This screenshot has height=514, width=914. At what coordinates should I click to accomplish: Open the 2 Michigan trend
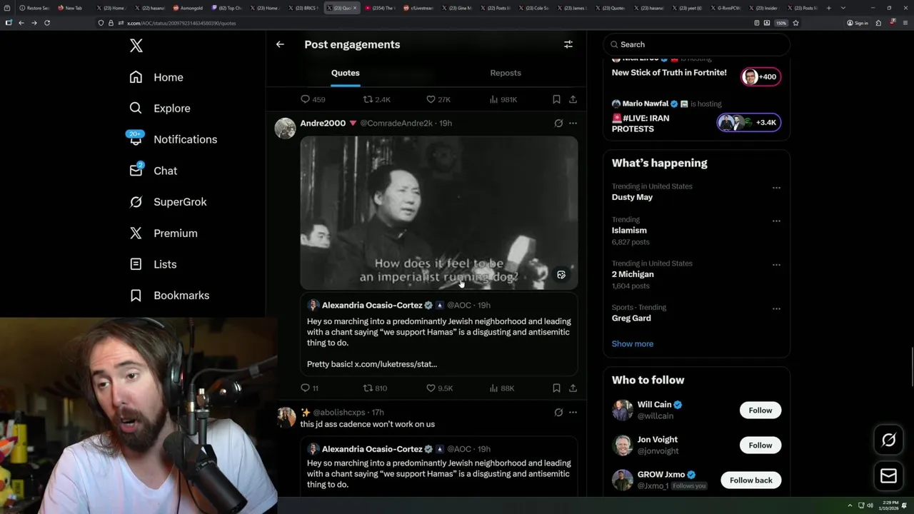point(633,274)
